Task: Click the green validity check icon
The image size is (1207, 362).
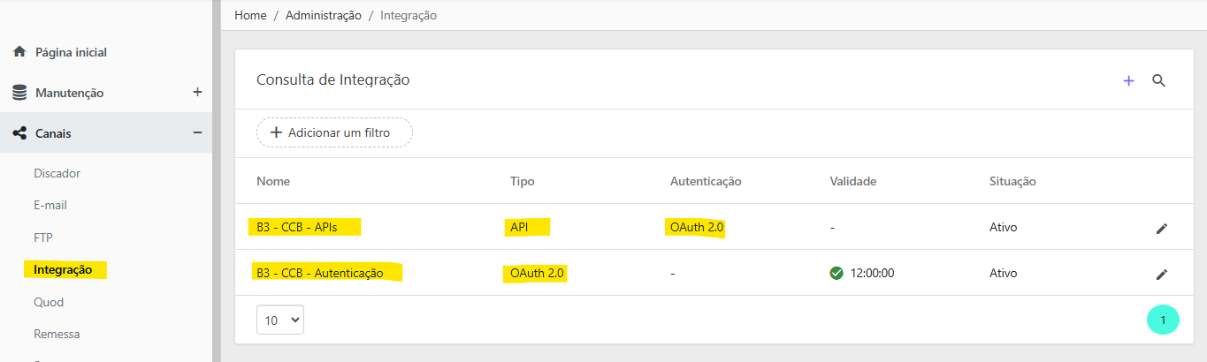Action: 836,273
